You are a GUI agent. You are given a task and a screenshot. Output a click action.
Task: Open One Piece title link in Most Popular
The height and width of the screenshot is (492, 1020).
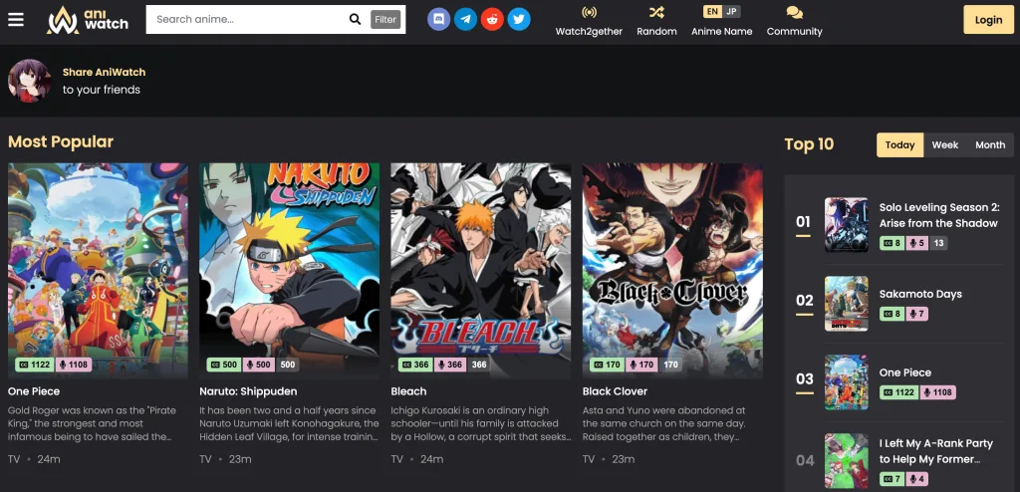tap(34, 391)
